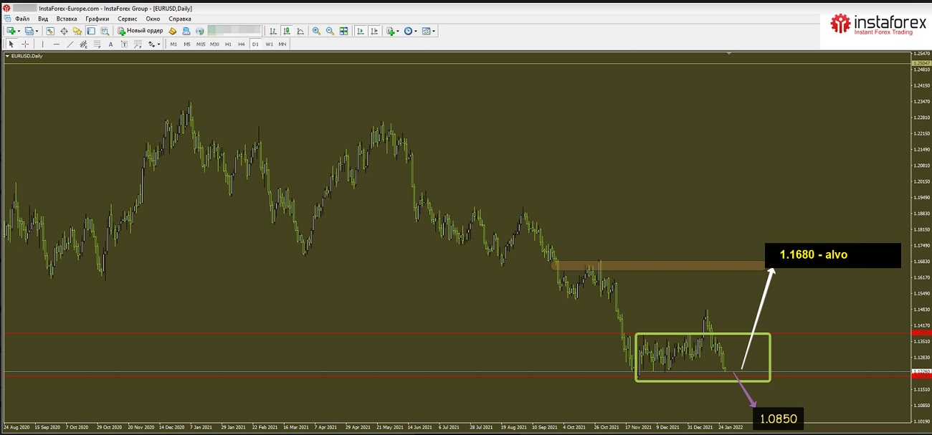Click the brown 1.1680 target zone rectangle
Screen dimensions: 932x435
click(660, 265)
